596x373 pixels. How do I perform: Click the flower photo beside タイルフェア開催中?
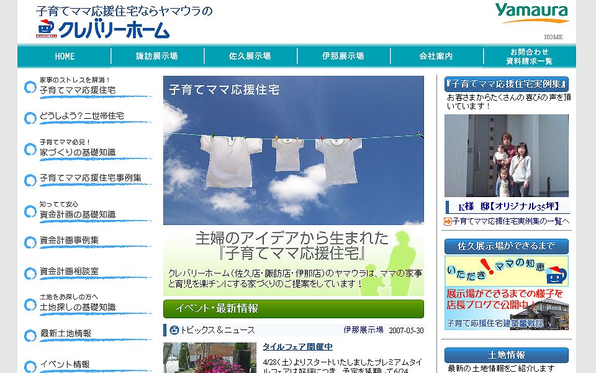coord(210,358)
